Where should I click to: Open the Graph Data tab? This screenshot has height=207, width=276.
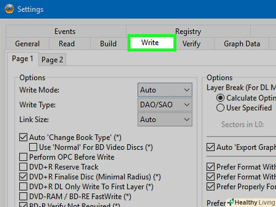[x=242, y=44]
